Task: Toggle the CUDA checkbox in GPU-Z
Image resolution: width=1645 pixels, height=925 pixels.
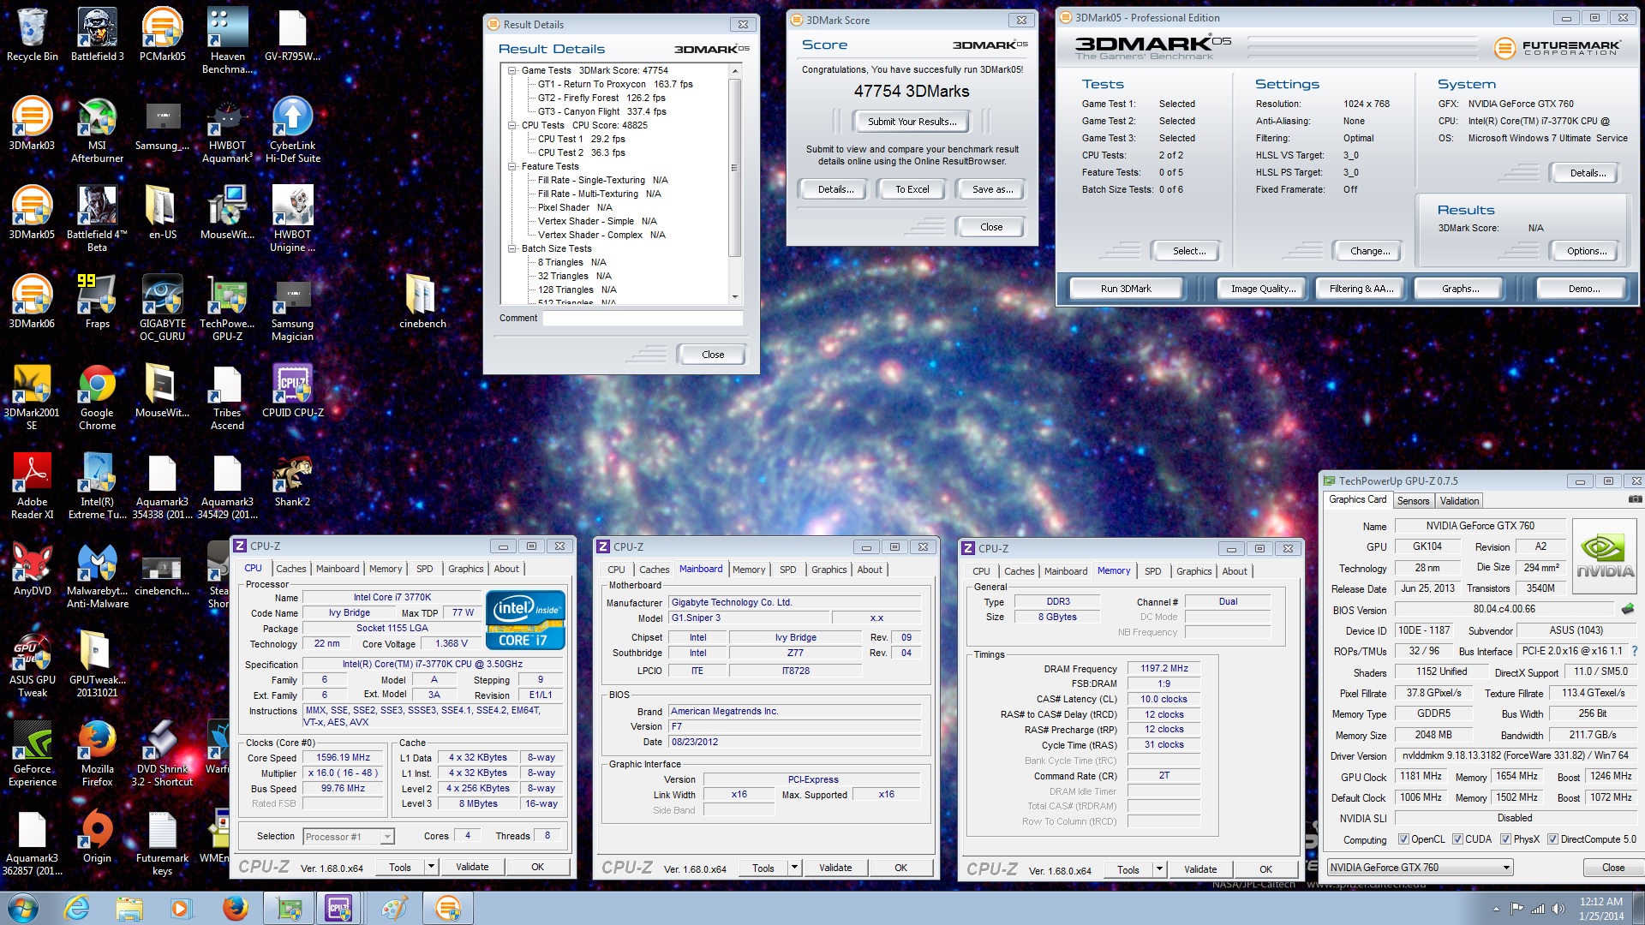Action: pyautogui.click(x=1457, y=839)
